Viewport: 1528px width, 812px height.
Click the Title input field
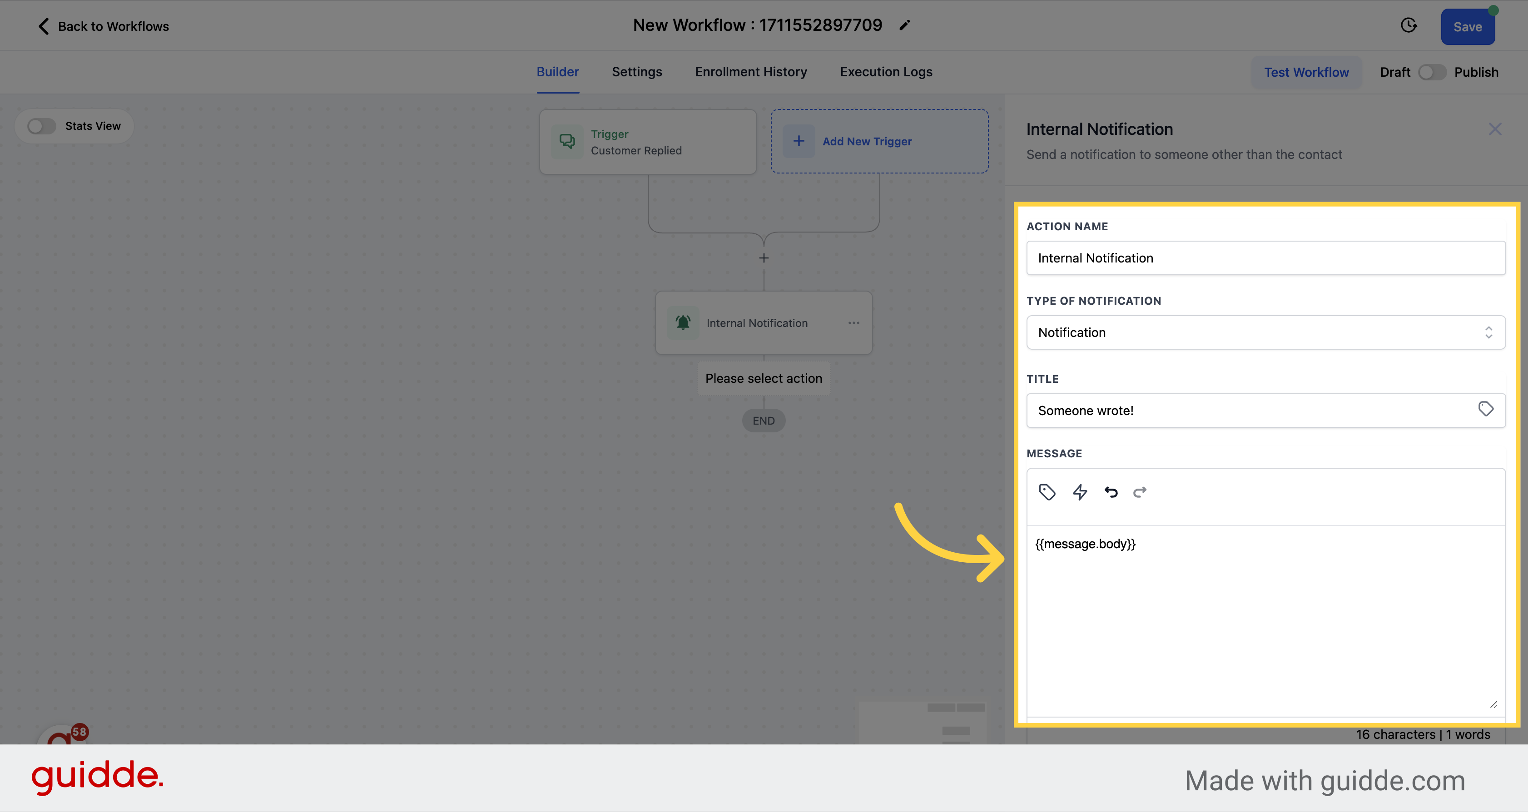(x=1266, y=411)
